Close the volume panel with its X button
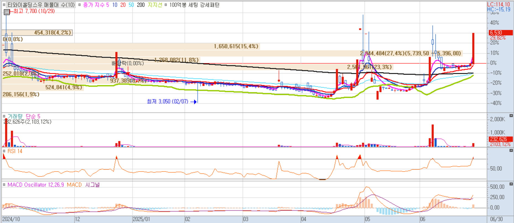514x223 pixels. (x=511, y=116)
